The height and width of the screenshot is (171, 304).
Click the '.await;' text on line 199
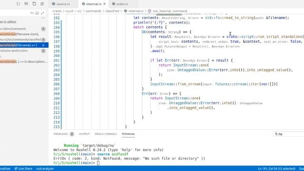coord(157,51)
